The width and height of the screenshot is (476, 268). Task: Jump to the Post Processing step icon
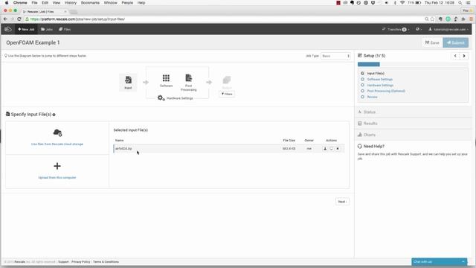(188, 78)
